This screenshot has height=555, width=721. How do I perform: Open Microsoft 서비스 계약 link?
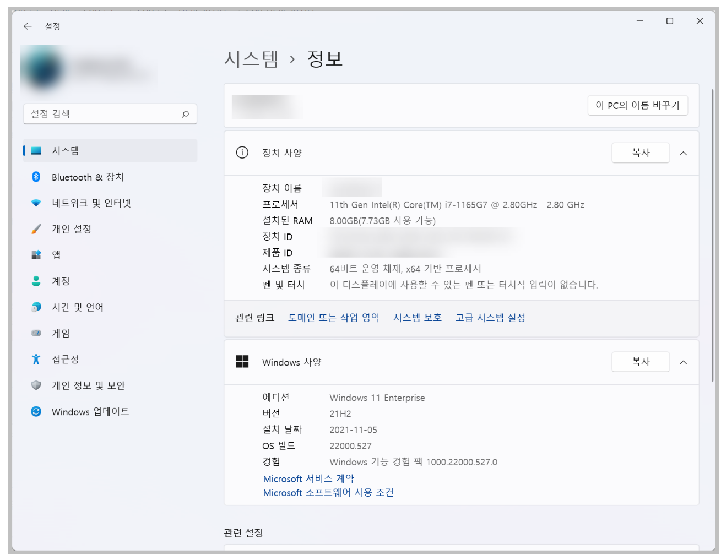[x=308, y=479]
